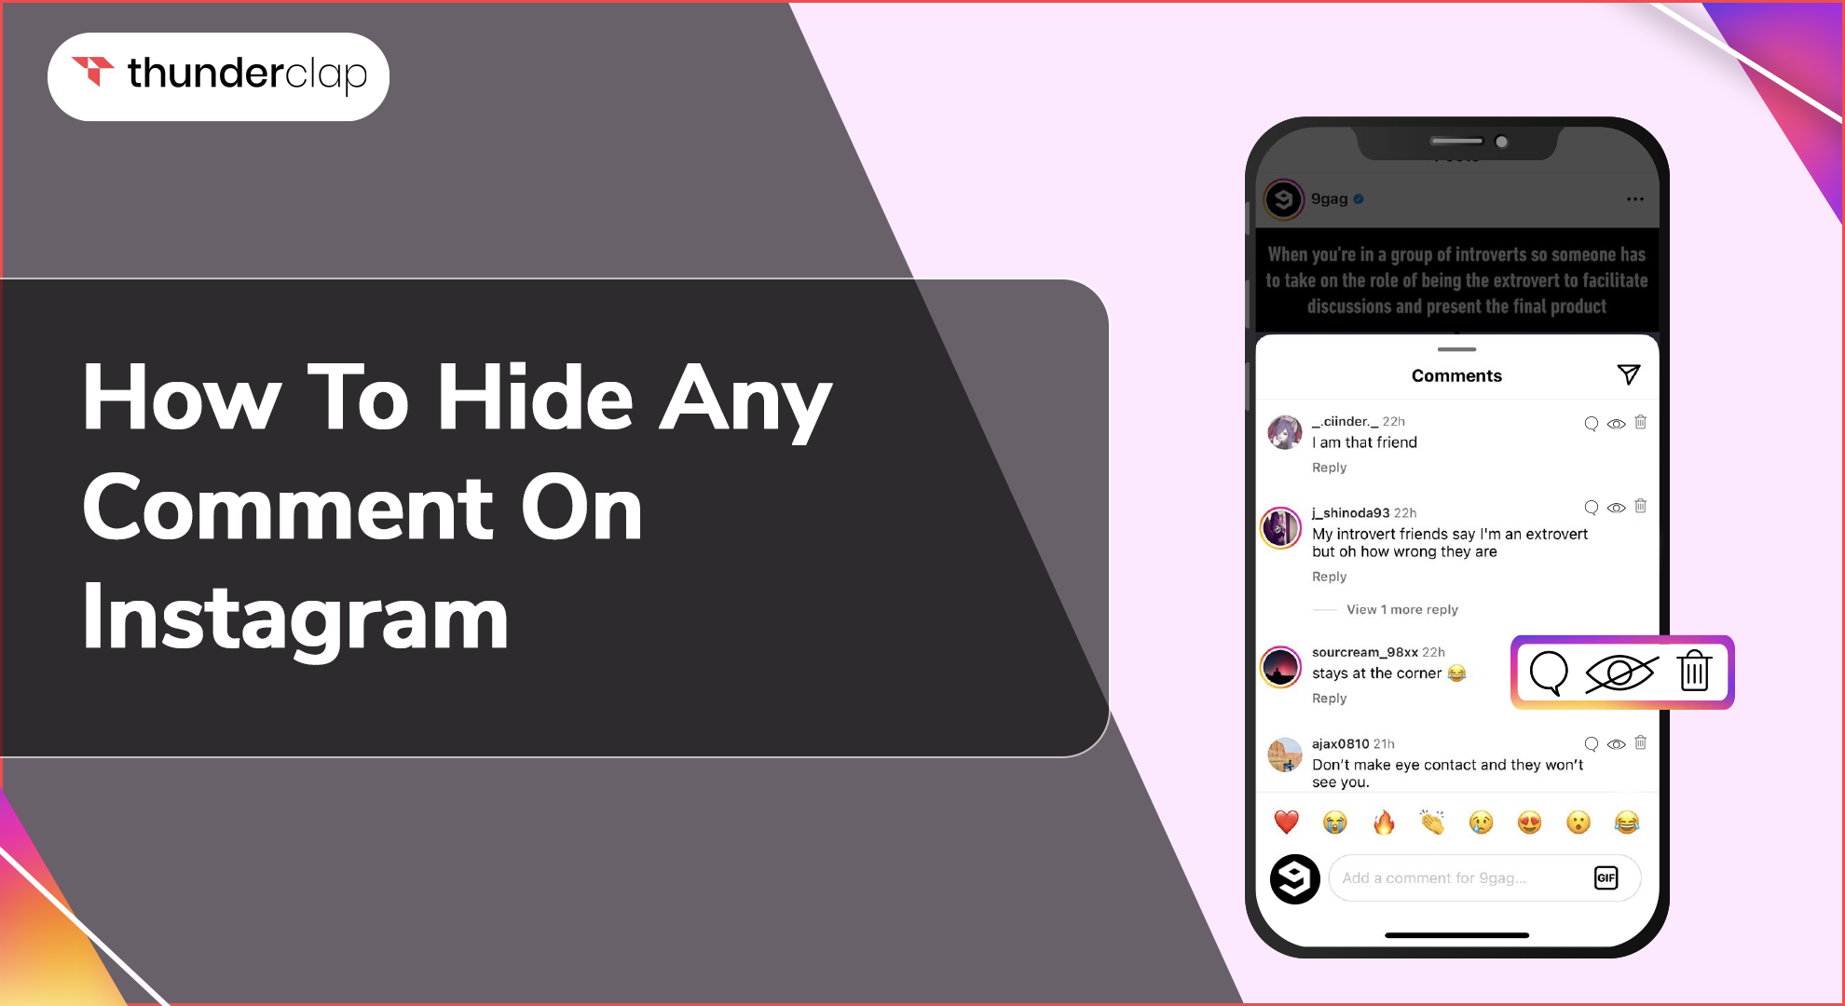Click the thunderclap logo in top left
The width and height of the screenshot is (1845, 1006).
click(223, 78)
